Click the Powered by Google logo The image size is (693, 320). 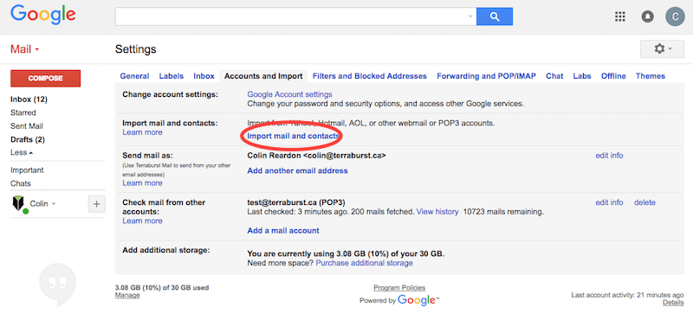click(418, 300)
